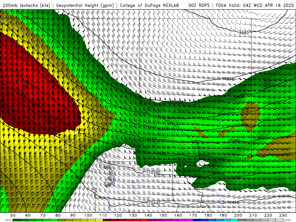Click the 100 knot legend label
The image size is (296, 222).
(x=88, y=215)
